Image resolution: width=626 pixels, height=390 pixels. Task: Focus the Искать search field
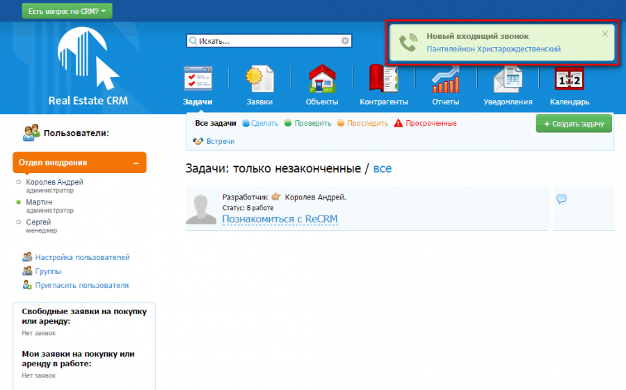tap(269, 41)
